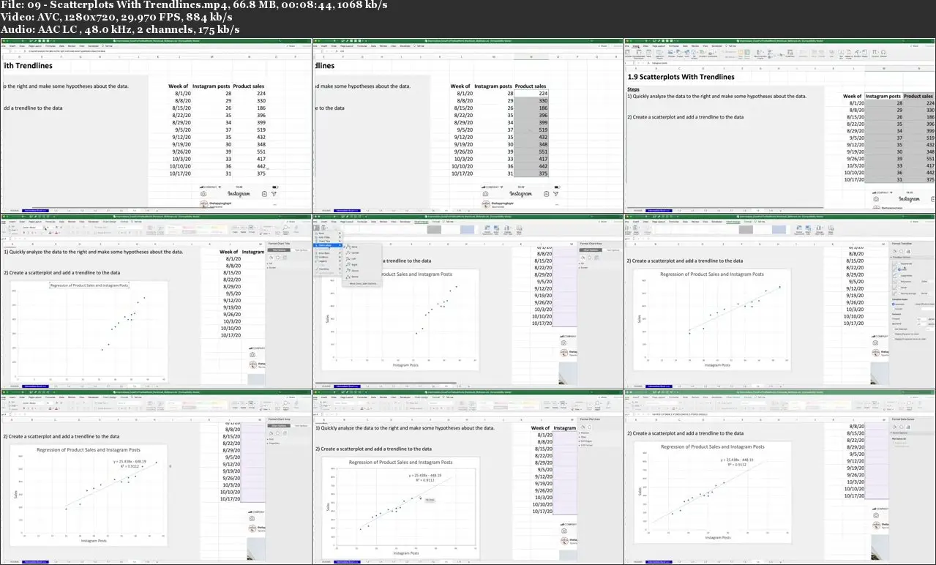Click the selected Product sales header cell
Screen dimensions: 936x565
(x=918, y=96)
